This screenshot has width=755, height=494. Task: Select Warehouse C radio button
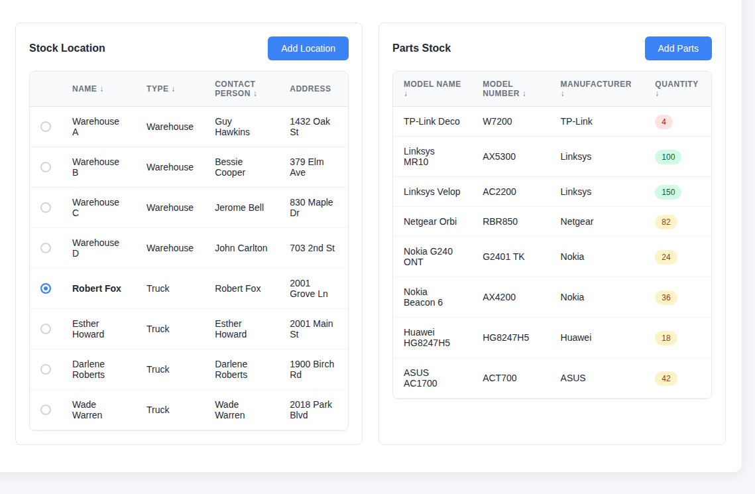point(46,208)
